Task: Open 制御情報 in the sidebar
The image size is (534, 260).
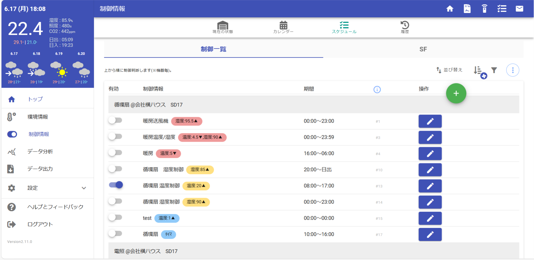Action: click(39, 134)
